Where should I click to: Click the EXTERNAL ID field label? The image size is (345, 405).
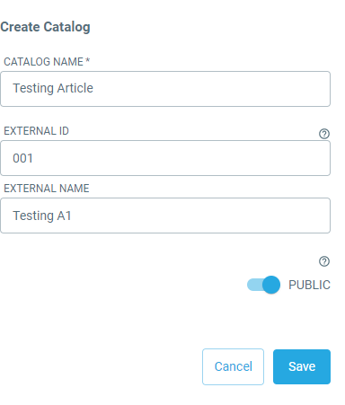point(36,131)
